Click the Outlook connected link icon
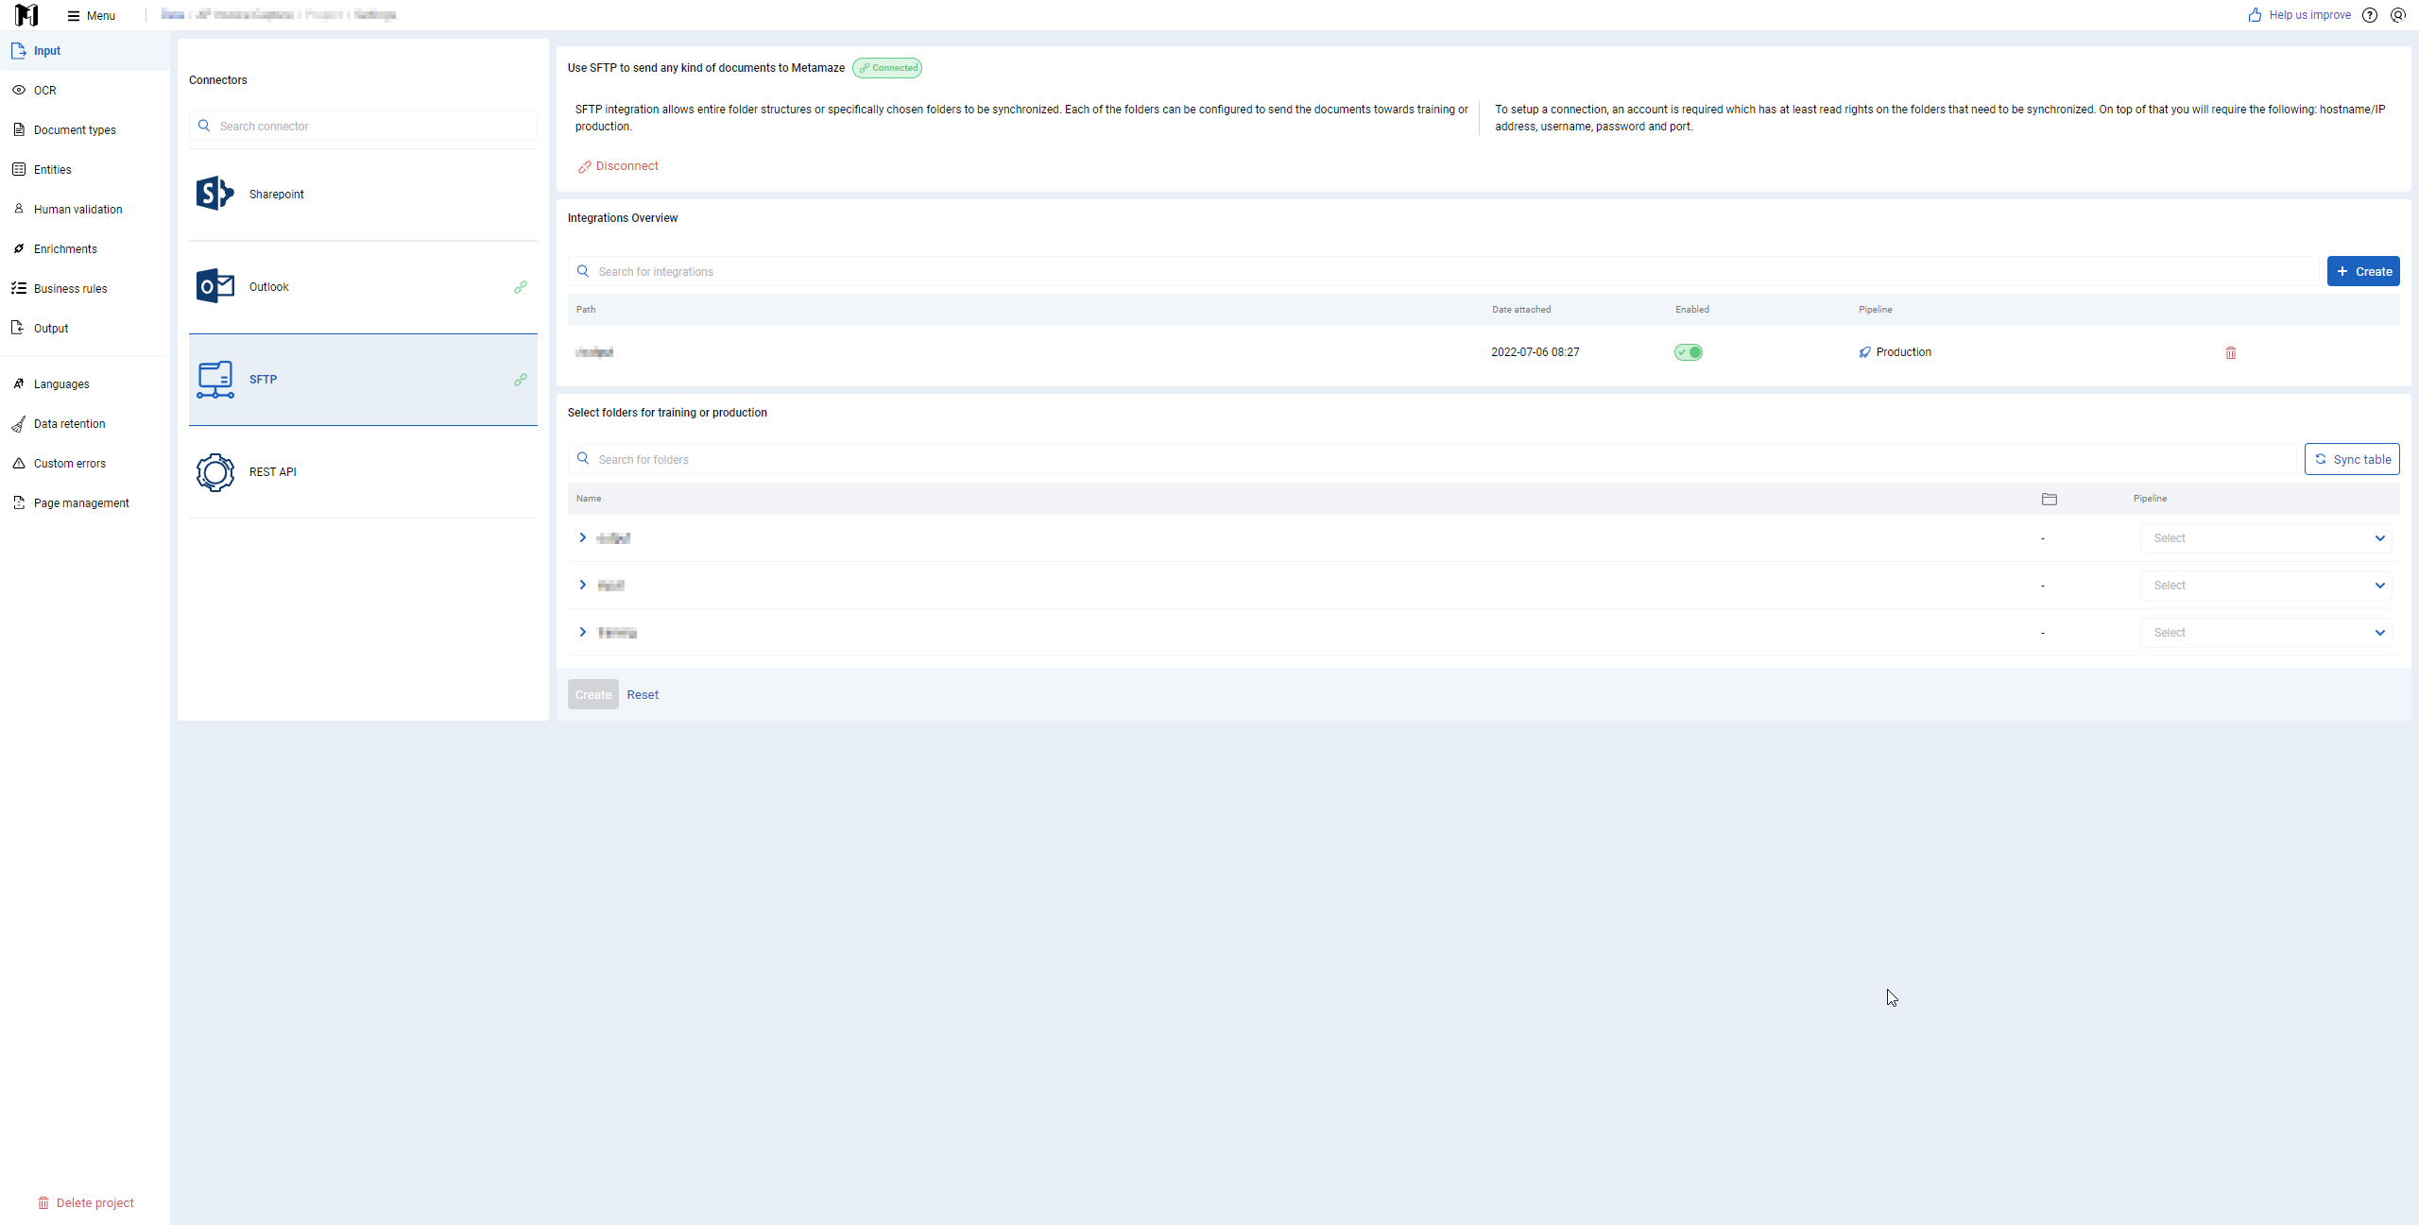This screenshot has width=2419, height=1225. pyautogui.click(x=521, y=287)
